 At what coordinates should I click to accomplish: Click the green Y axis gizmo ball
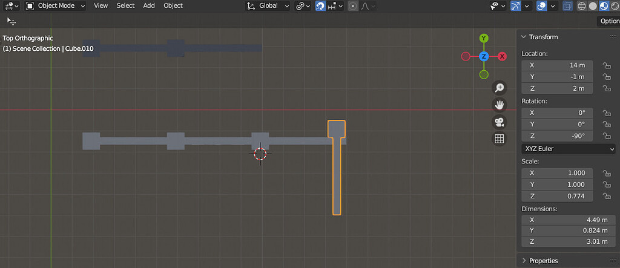pos(484,39)
